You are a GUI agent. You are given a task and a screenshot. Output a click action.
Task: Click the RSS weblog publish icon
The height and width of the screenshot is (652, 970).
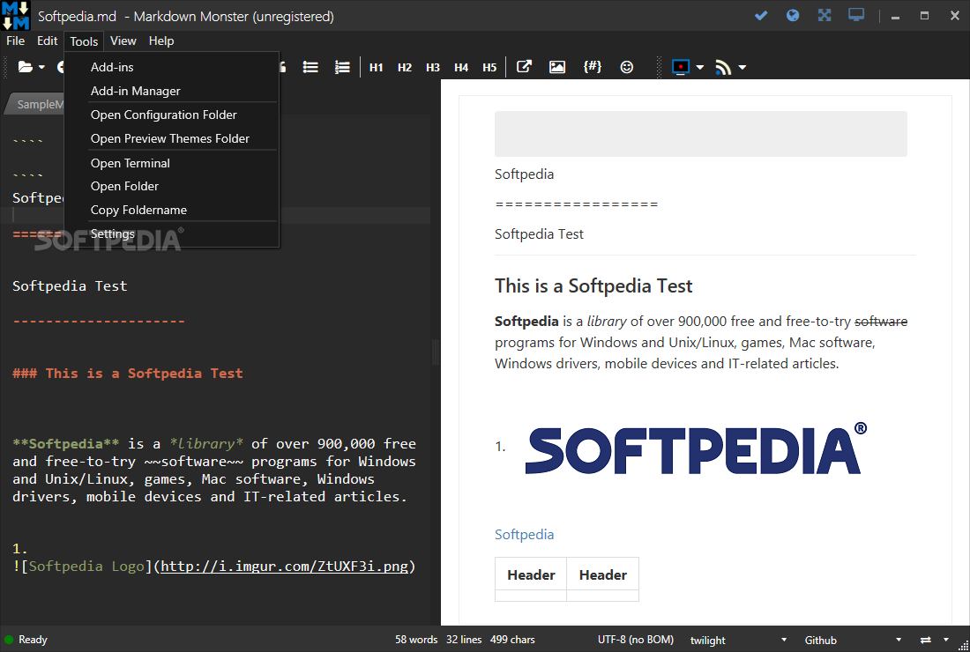point(723,67)
